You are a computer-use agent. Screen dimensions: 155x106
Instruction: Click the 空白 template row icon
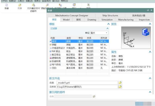50,68
